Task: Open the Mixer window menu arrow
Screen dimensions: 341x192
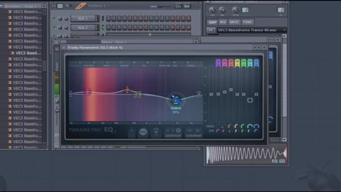Action: [x=56, y=42]
